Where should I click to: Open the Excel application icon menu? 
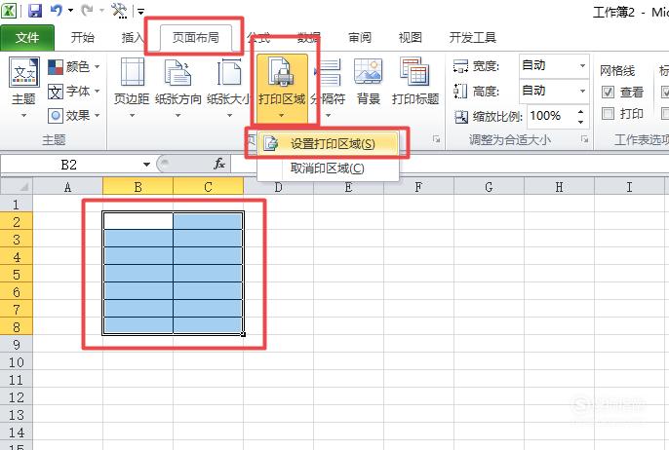tap(9, 10)
